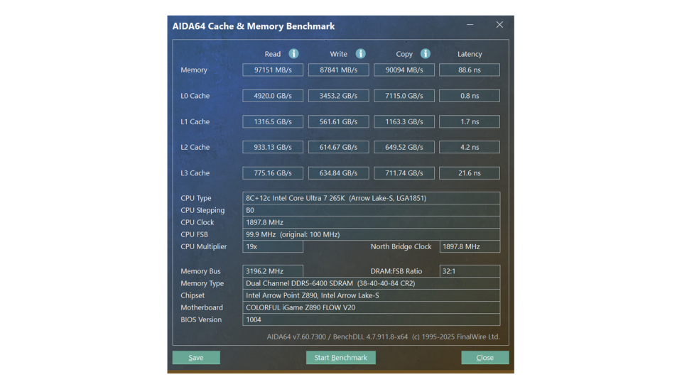The image size is (682, 389).
Task: Click the Memory Type DDR5-6400 field
Action: point(371,283)
